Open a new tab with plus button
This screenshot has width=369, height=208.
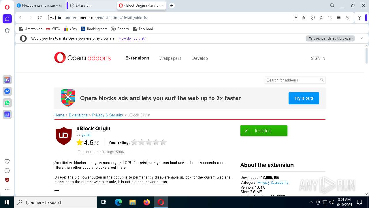172,5
